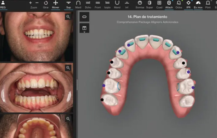Toggle Attach attachments visibility
The image size is (217, 138).
coord(169,4)
